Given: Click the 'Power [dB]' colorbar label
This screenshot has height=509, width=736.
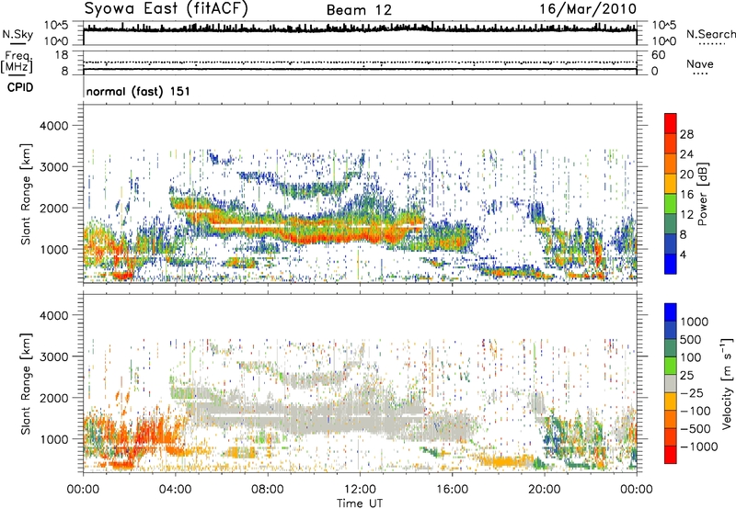Looking at the screenshot, I should tap(702, 194).
